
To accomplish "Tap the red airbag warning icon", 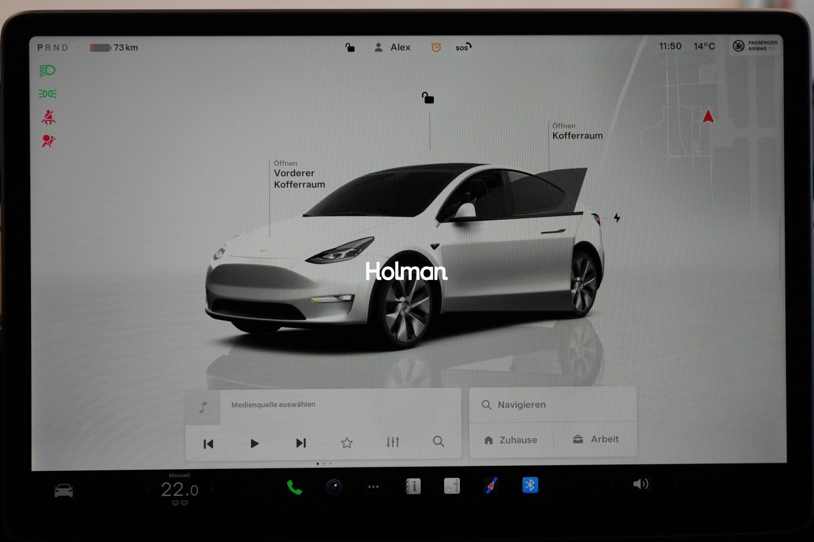I will click(48, 140).
